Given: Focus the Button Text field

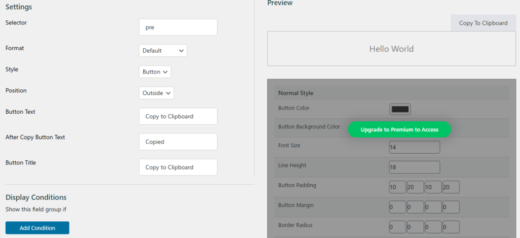Looking at the screenshot, I should pyautogui.click(x=178, y=116).
